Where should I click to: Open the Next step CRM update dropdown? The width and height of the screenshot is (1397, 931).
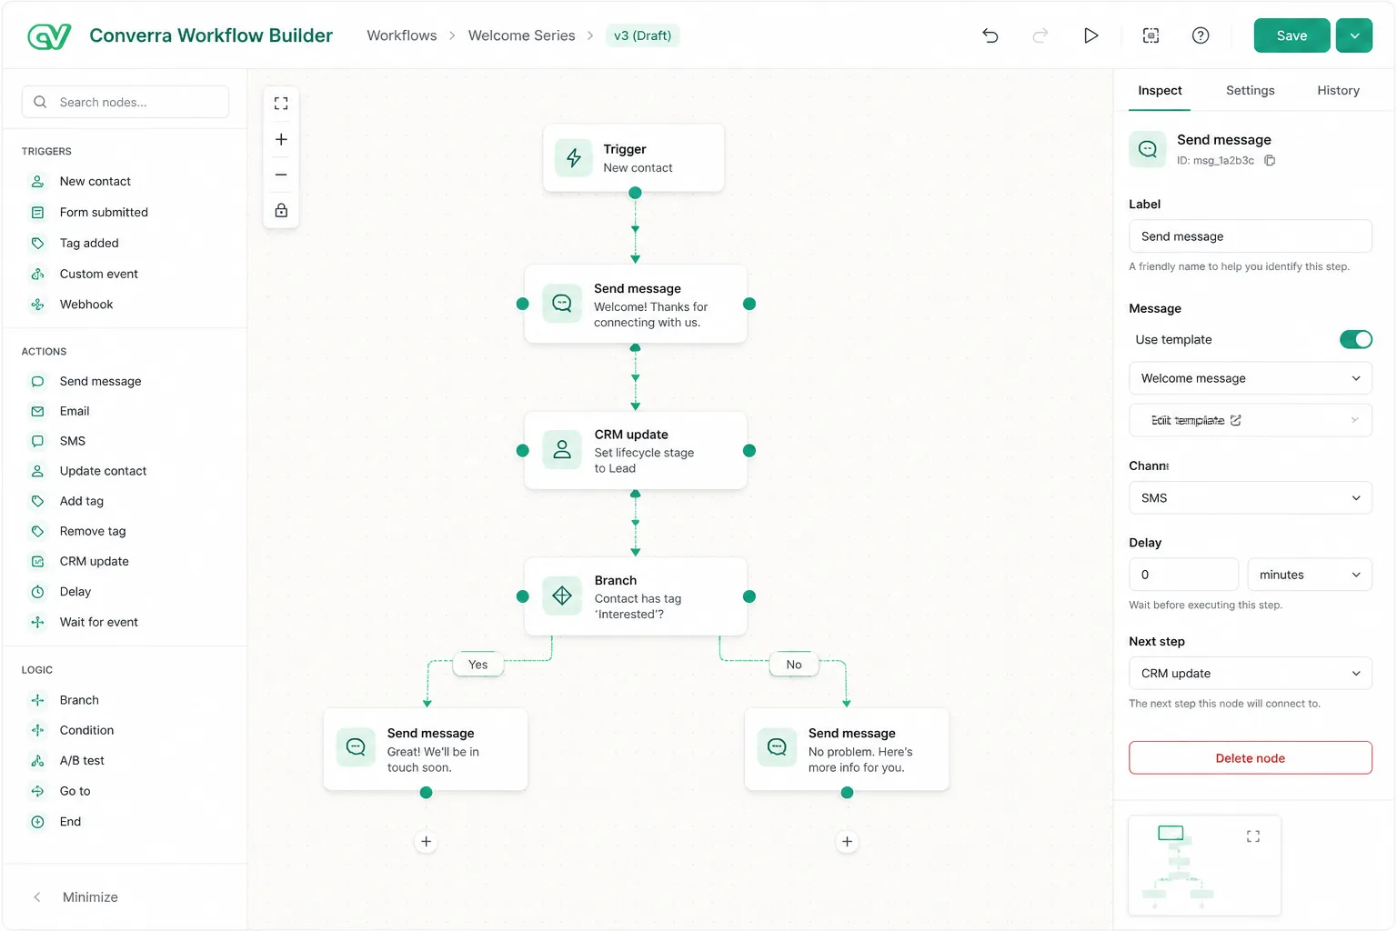coord(1251,674)
